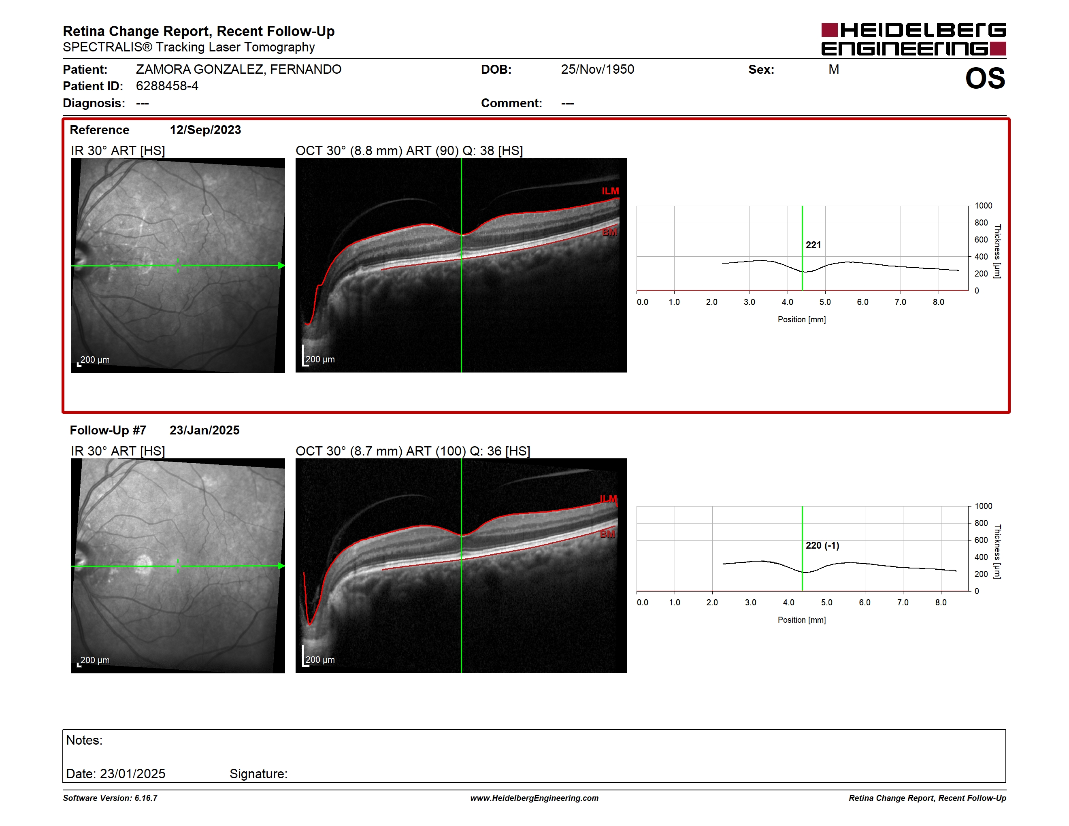Click thickness value 220 (-1) on follow-up graph
This screenshot has height=826, width=1069.
coord(822,545)
